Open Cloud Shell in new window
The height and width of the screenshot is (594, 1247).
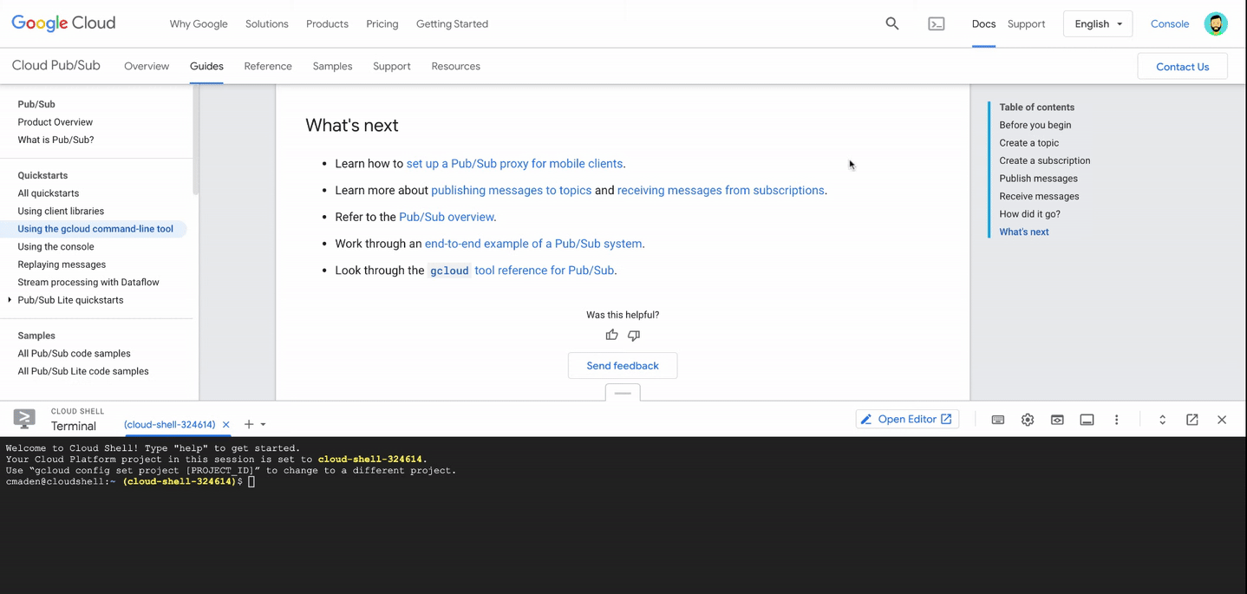tap(1192, 420)
